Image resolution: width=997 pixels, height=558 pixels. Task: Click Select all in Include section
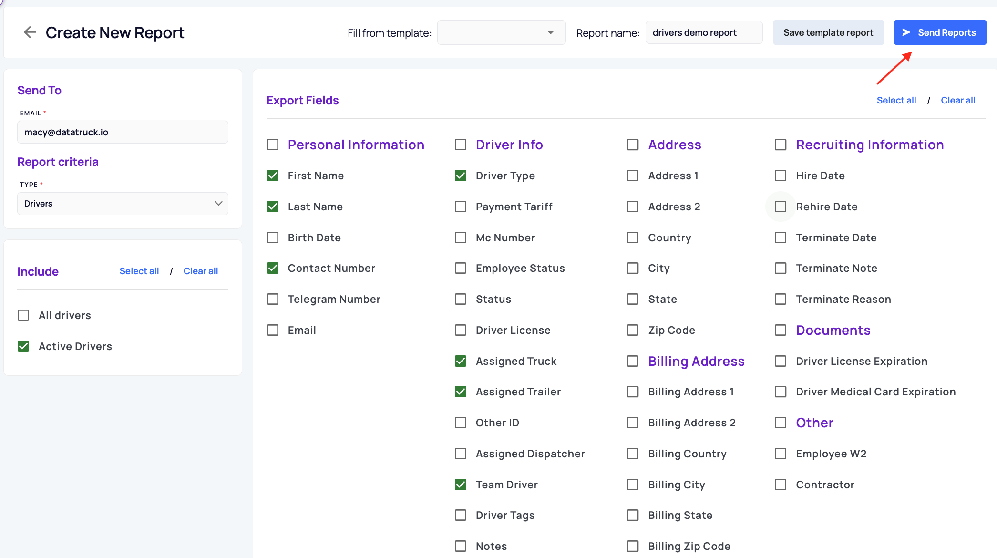(139, 271)
